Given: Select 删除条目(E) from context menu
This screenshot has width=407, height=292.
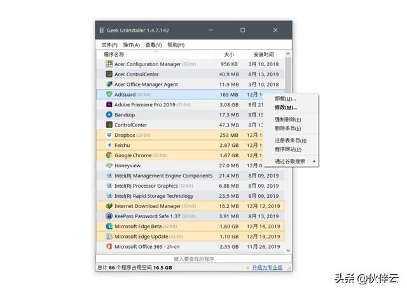Looking at the screenshot, I should [288, 129].
